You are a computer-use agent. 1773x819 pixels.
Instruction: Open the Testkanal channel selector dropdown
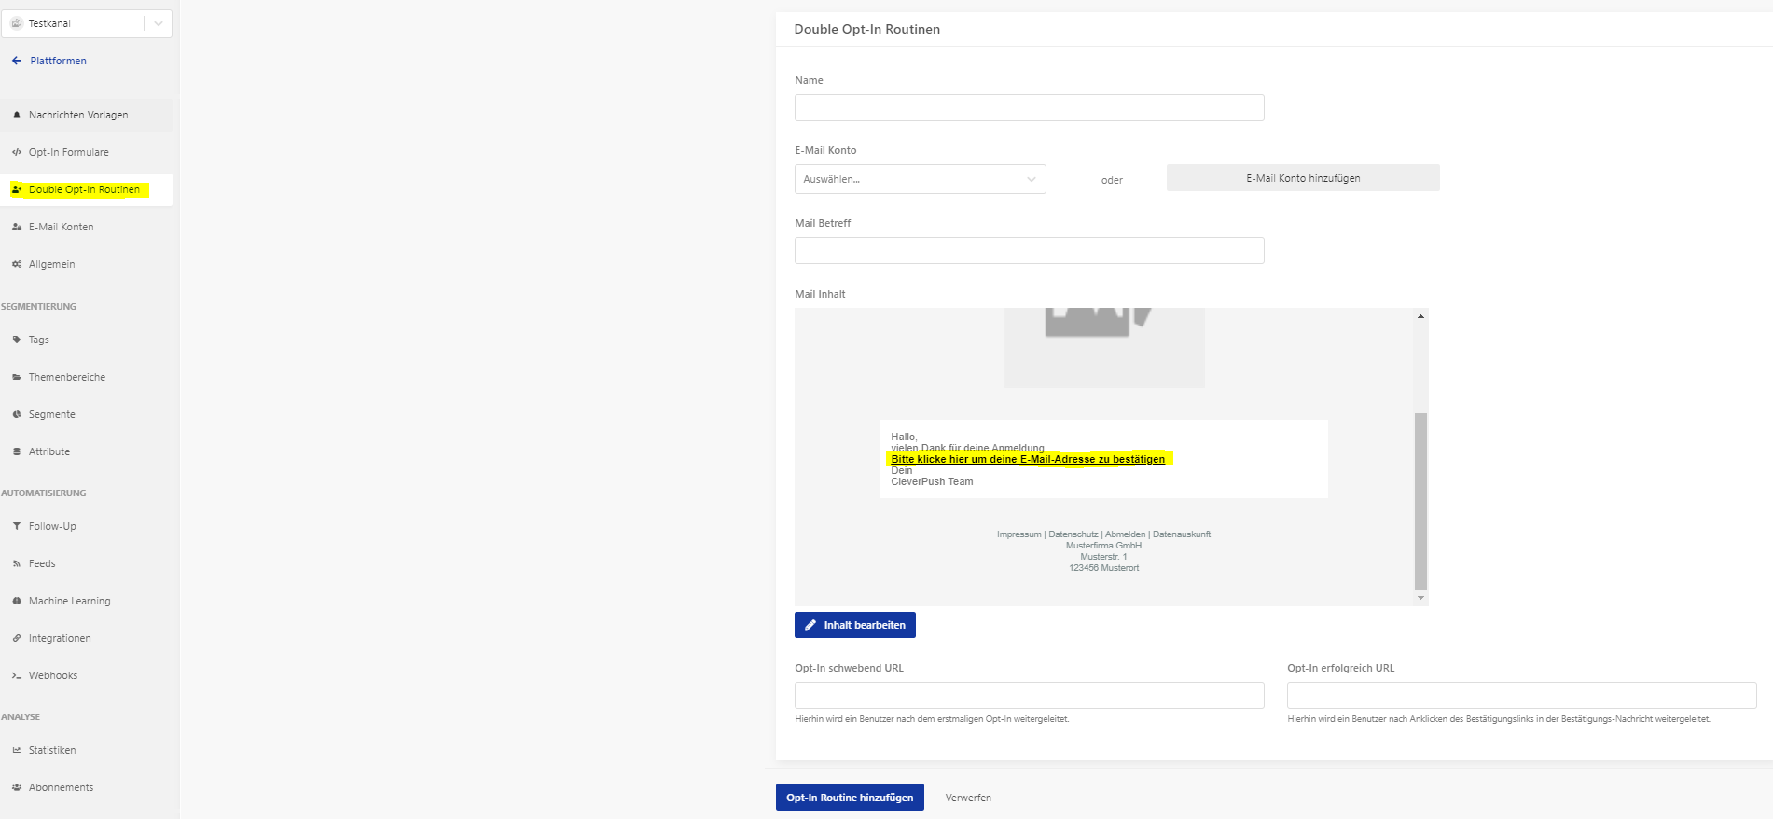[87, 23]
